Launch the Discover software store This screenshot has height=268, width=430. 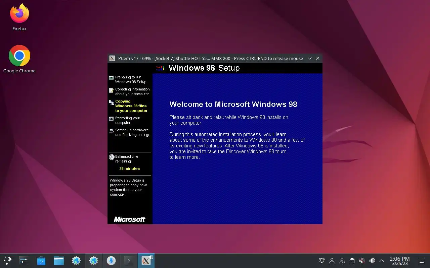coord(41,261)
